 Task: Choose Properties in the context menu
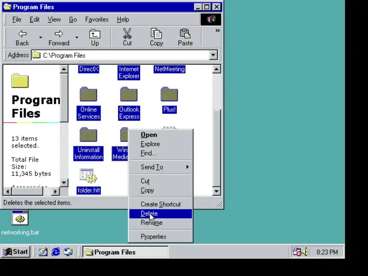[x=161, y=236]
